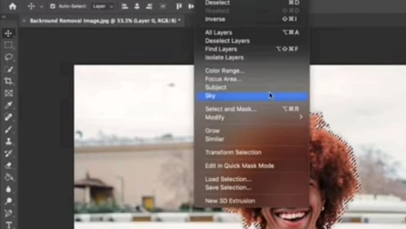The image size is (406, 229).
Task: Select the Spot Healing Brush tool
Action: [x=8, y=117]
